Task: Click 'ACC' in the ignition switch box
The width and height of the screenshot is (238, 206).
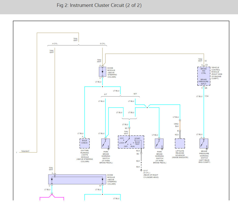Action: click(x=122, y=138)
